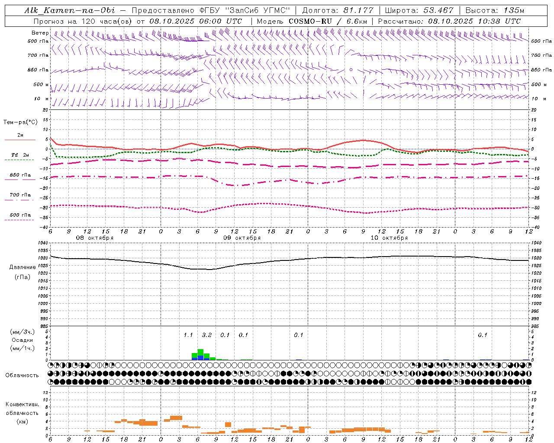Click the (гПа) unit label under Давление
554x443 pixels.
pos(22,277)
